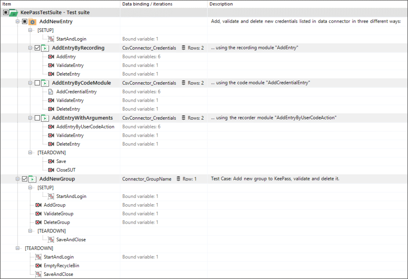Click the StartAndLogin module group icon under AddNewEntry setup
This screenshot has width=408, height=279.
[x=51, y=39]
